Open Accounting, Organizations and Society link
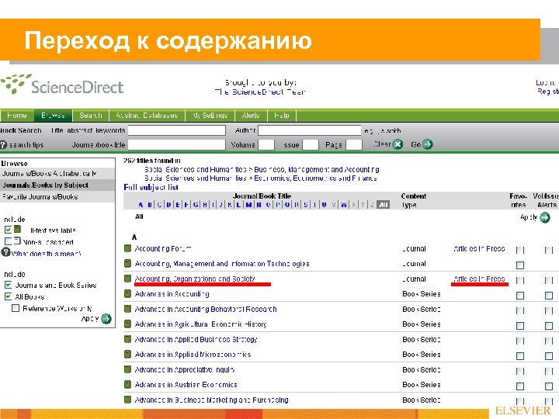The image size is (559, 419). click(195, 279)
